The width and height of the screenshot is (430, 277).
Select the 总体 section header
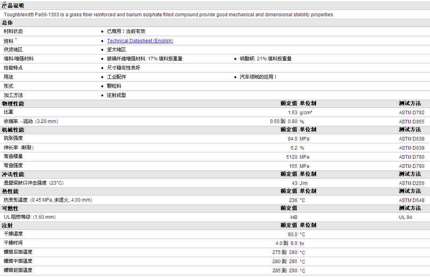(x=8, y=23)
